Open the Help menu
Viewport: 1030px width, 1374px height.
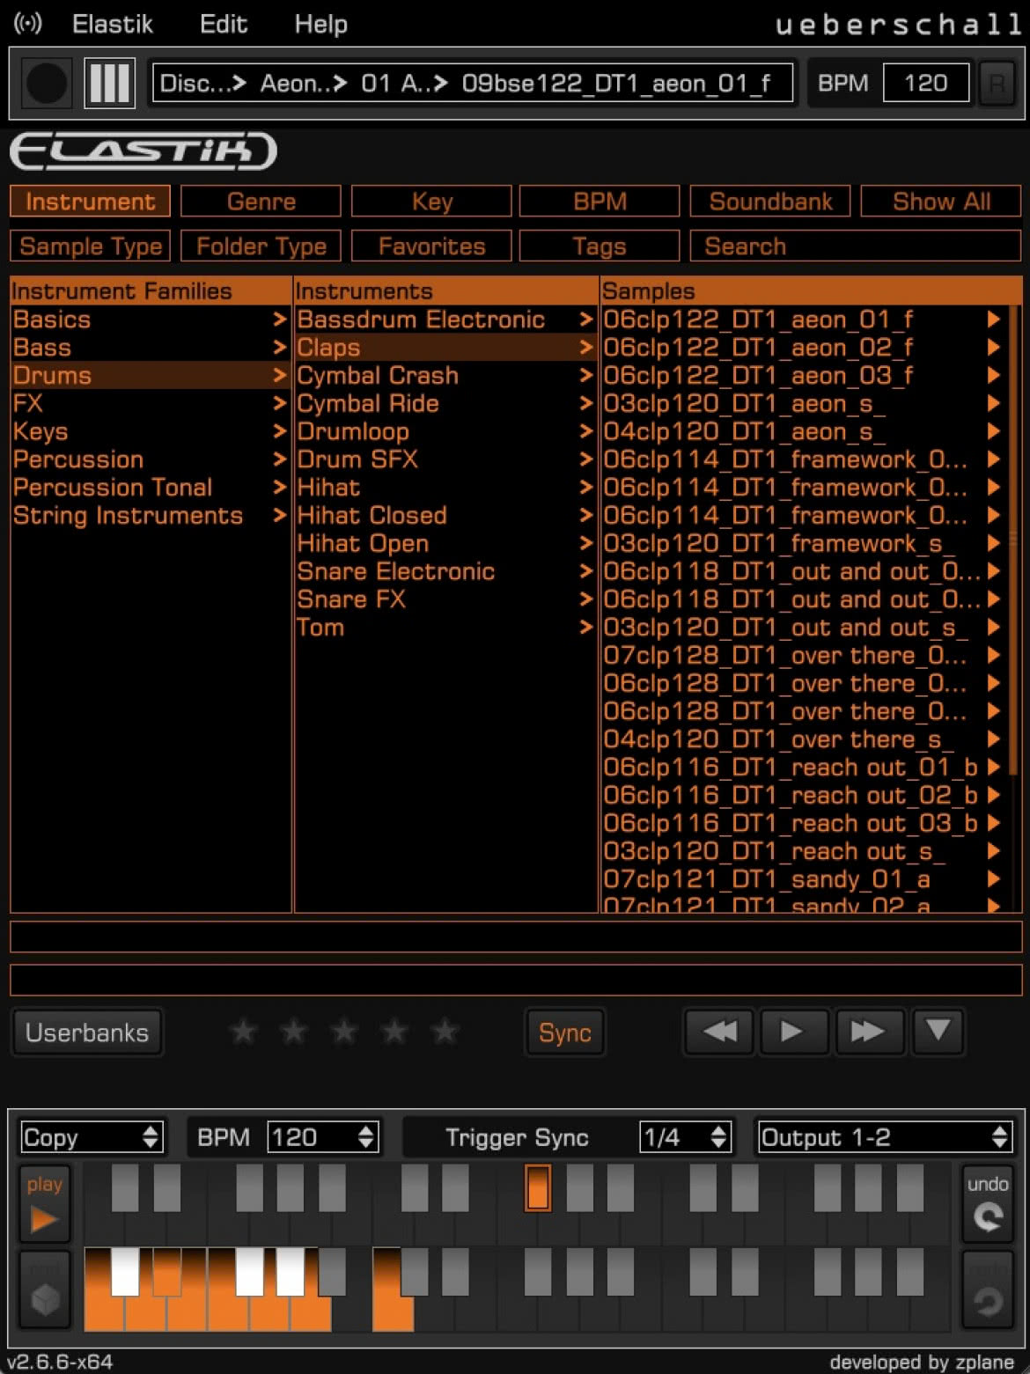point(321,24)
